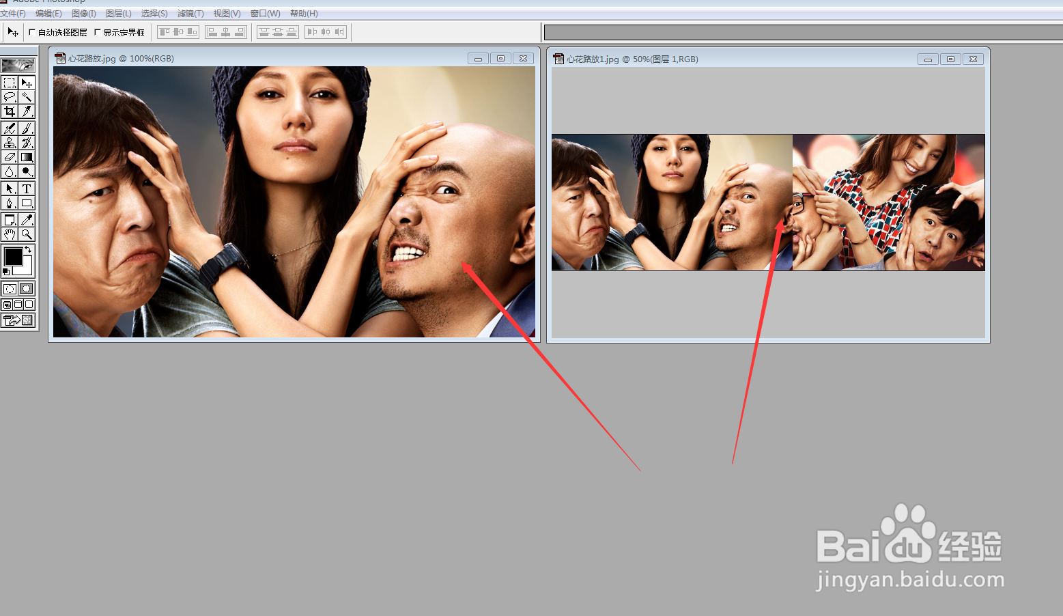
Task: Distribute left edges of layers
Action: [x=312, y=32]
